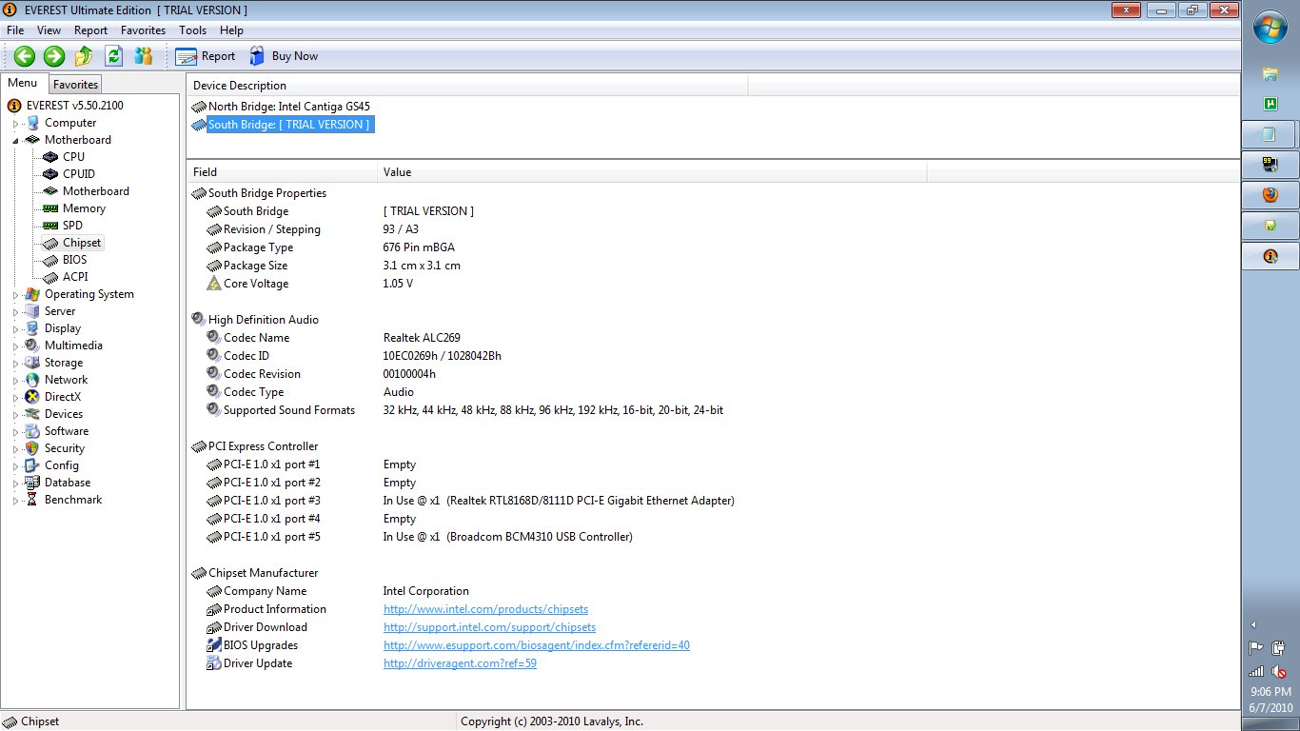The height and width of the screenshot is (731, 1300).
Task: Open the driveragent.com driver update link
Action: tap(460, 663)
